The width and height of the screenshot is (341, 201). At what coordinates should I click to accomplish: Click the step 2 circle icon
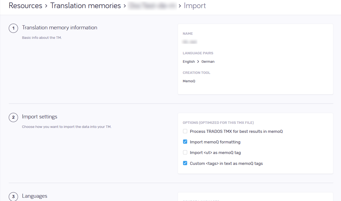point(13,117)
